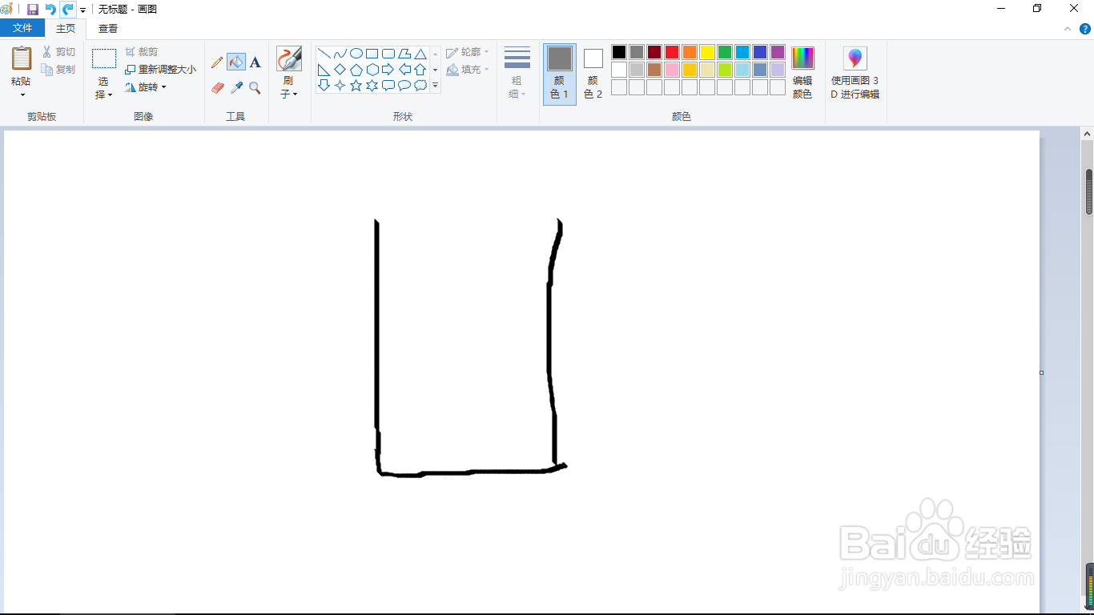This screenshot has width=1094, height=615.
Task: Open Edit colors (编辑颜色) dialog
Action: point(802,73)
